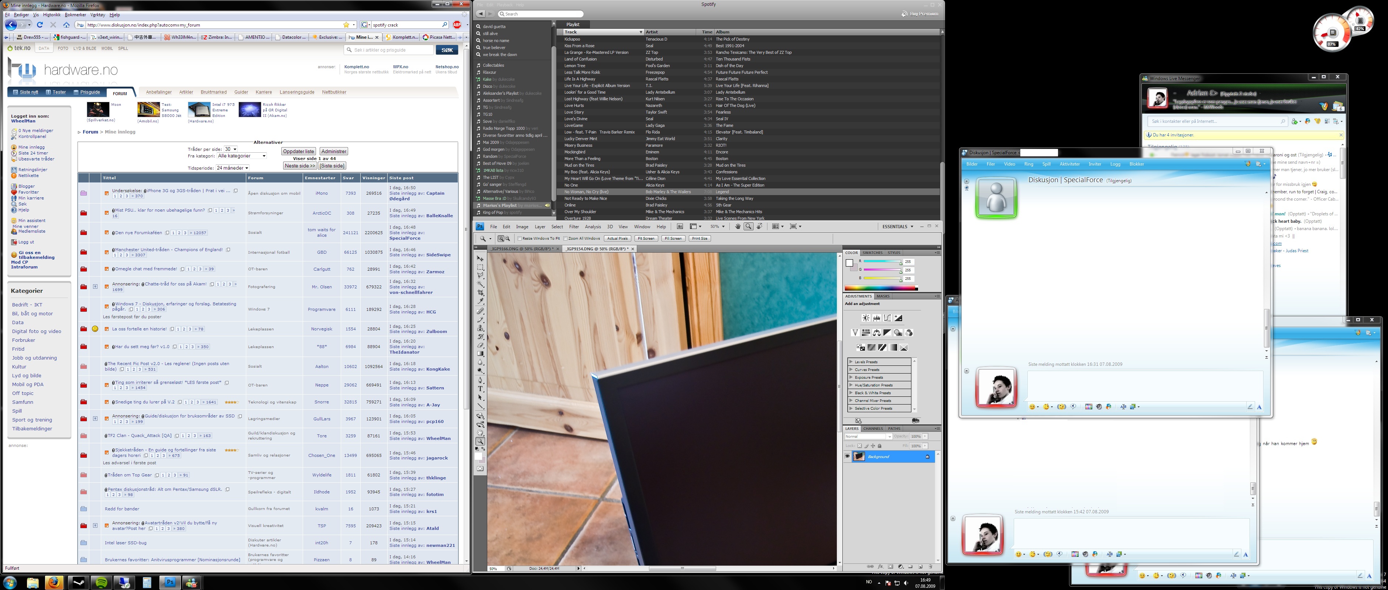Select the Pen tool in Photoshop
Image resolution: width=1388 pixels, height=590 pixels.
[x=480, y=381]
